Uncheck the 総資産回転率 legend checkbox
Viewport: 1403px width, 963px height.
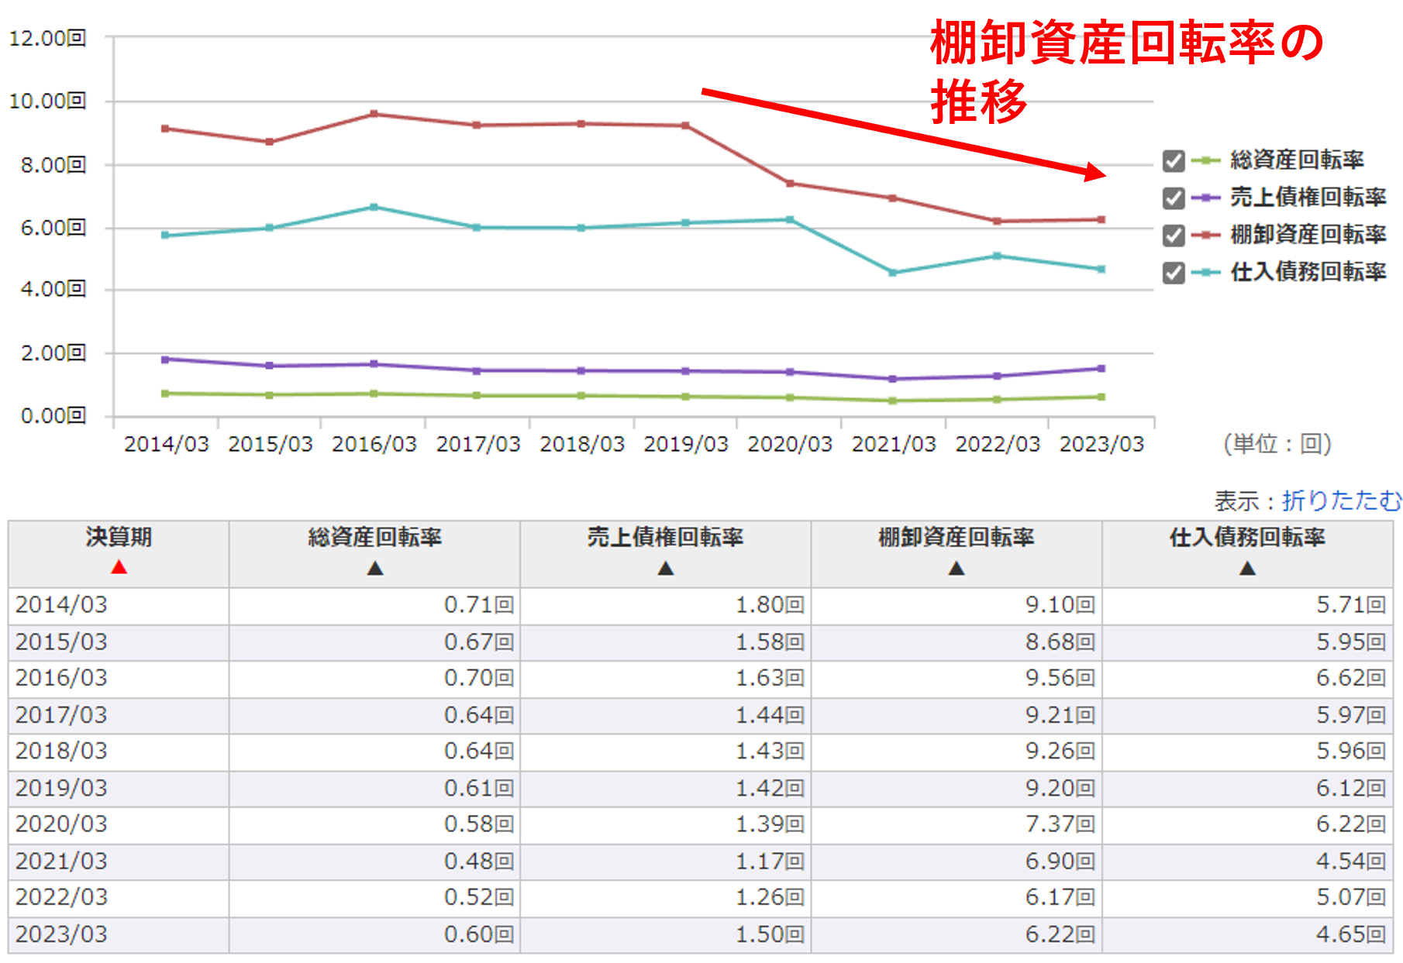1174,161
